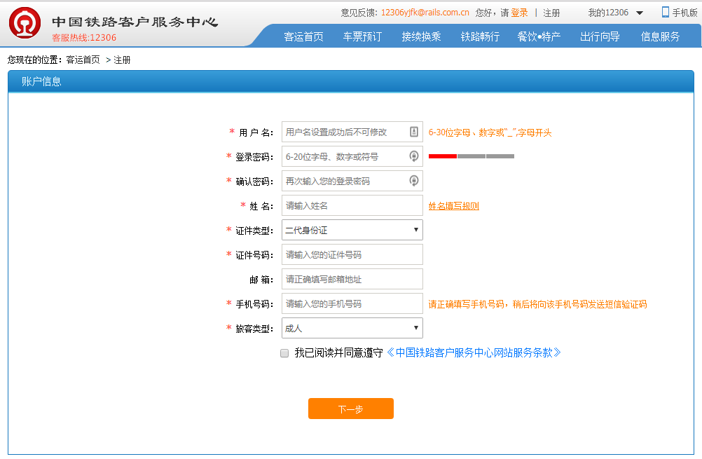
Task: Click the 客服热线:12306 text
Action: click(84, 38)
